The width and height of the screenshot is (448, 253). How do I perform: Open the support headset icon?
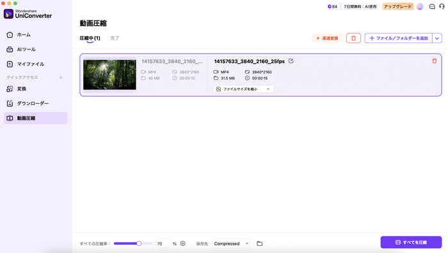click(x=442, y=6)
